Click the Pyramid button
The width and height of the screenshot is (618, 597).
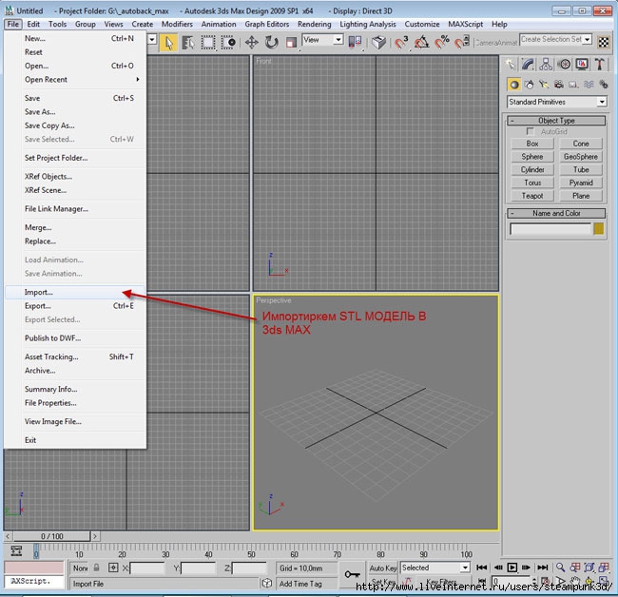pyautogui.click(x=581, y=183)
